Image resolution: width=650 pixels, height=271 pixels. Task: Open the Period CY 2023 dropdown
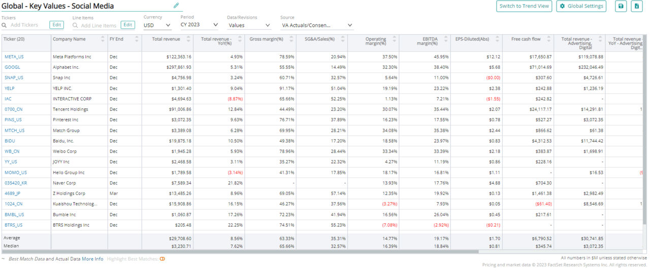(200, 24)
